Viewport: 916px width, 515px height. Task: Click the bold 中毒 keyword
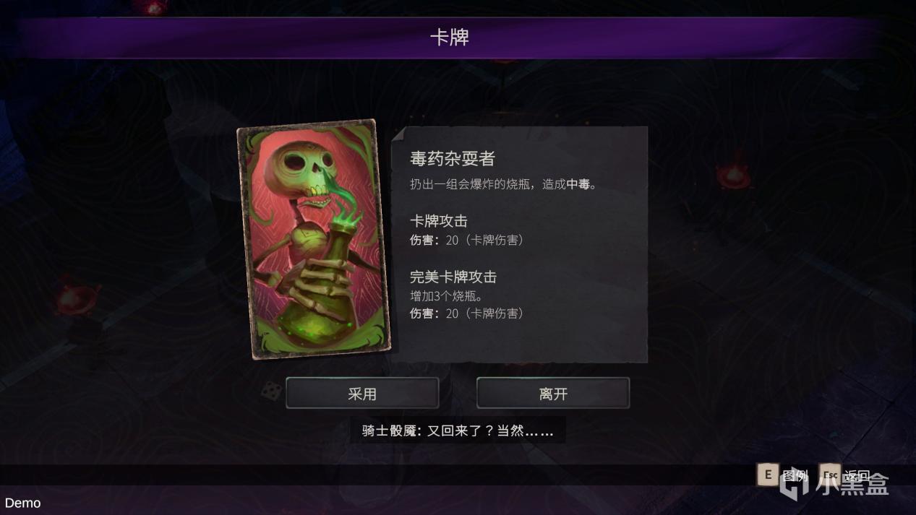pos(578,184)
